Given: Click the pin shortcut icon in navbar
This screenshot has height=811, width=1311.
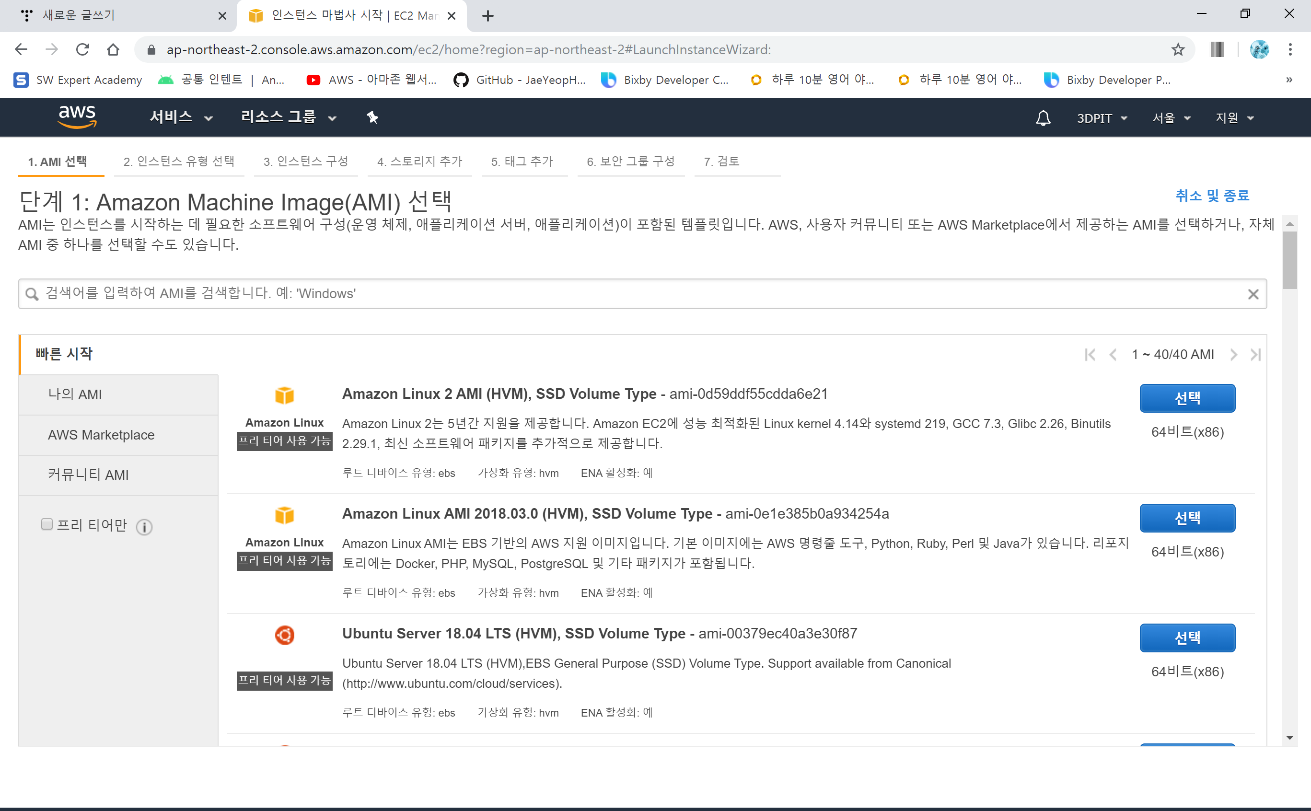Looking at the screenshot, I should click(372, 117).
